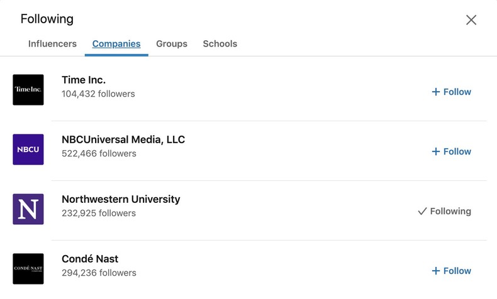Open Northwestern University name link

pos(121,199)
